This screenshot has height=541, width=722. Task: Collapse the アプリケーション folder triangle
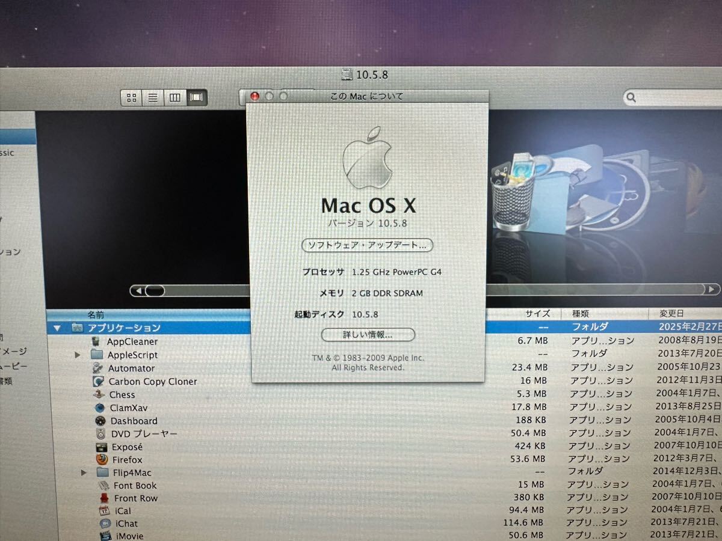(x=57, y=328)
